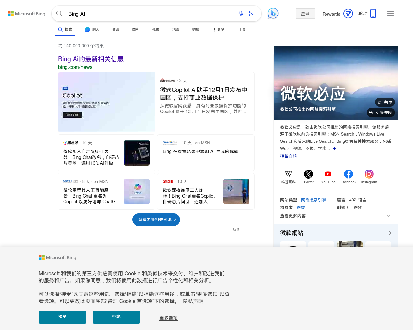Click 更多美图 more images button
413x330 pixels.
[x=381, y=112]
